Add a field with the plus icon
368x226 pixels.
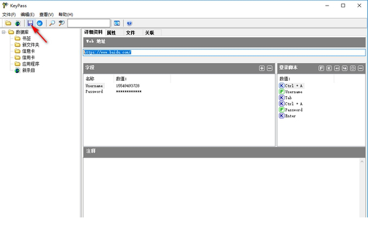(x=262, y=68)
